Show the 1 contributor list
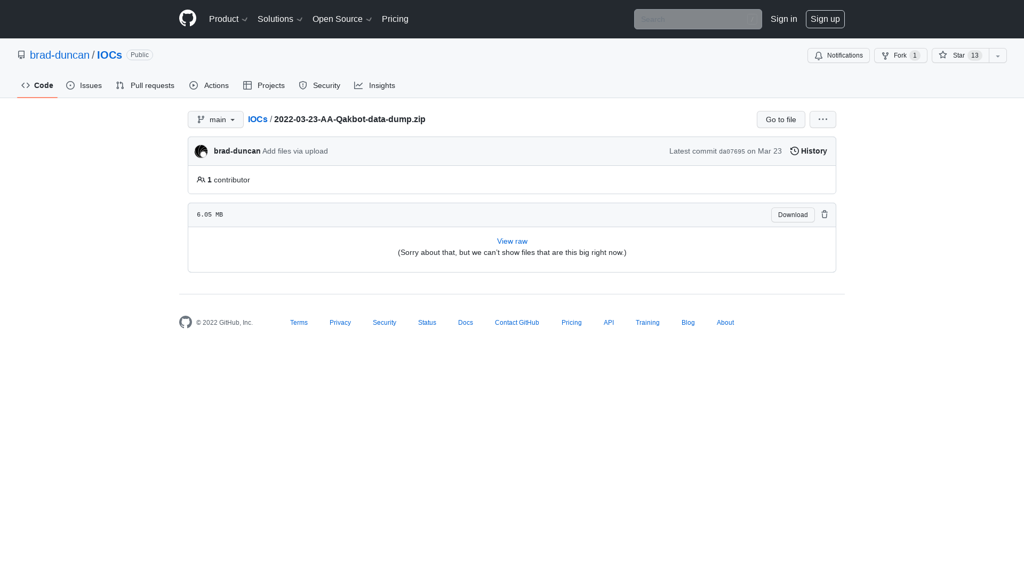Image resolution: width=1024 pixels, height=576 pixels. [223, 180]
